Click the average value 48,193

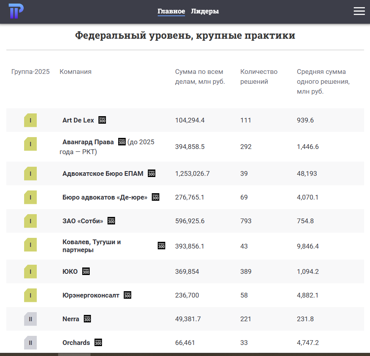tap(307, 173)
